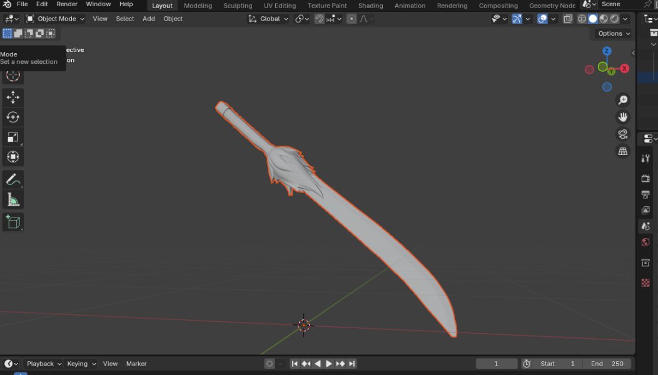Image resolution: width=658 pixels, height=375 pixels.
Task: Switch viewport to wireframe shading mode
Action: click(x=582, y=19)
